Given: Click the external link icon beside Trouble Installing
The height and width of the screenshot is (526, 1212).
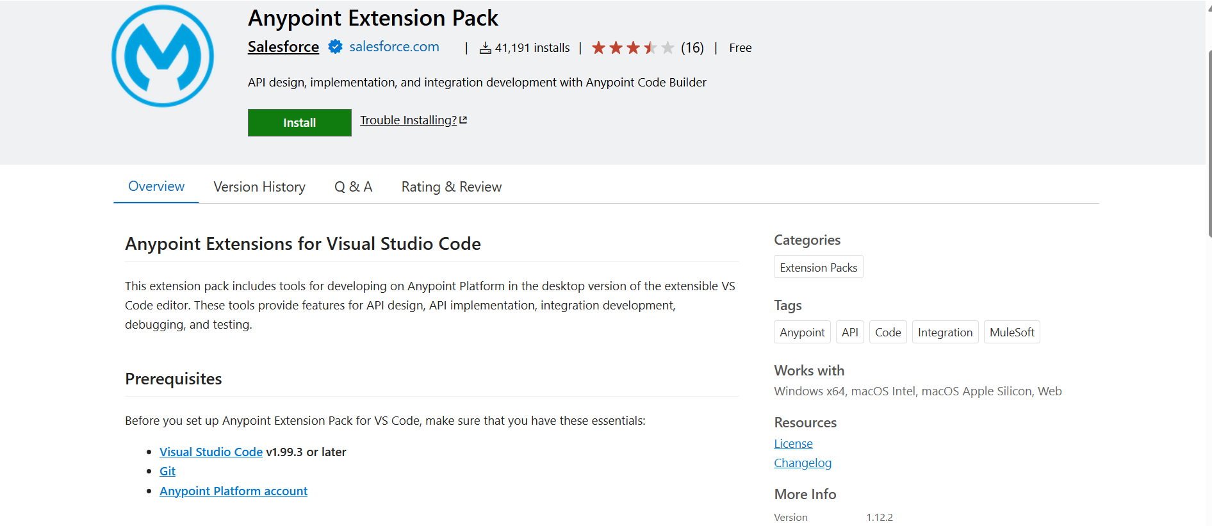Looking at the screenshot, I should pyautogui.click(x=463, y=120).
